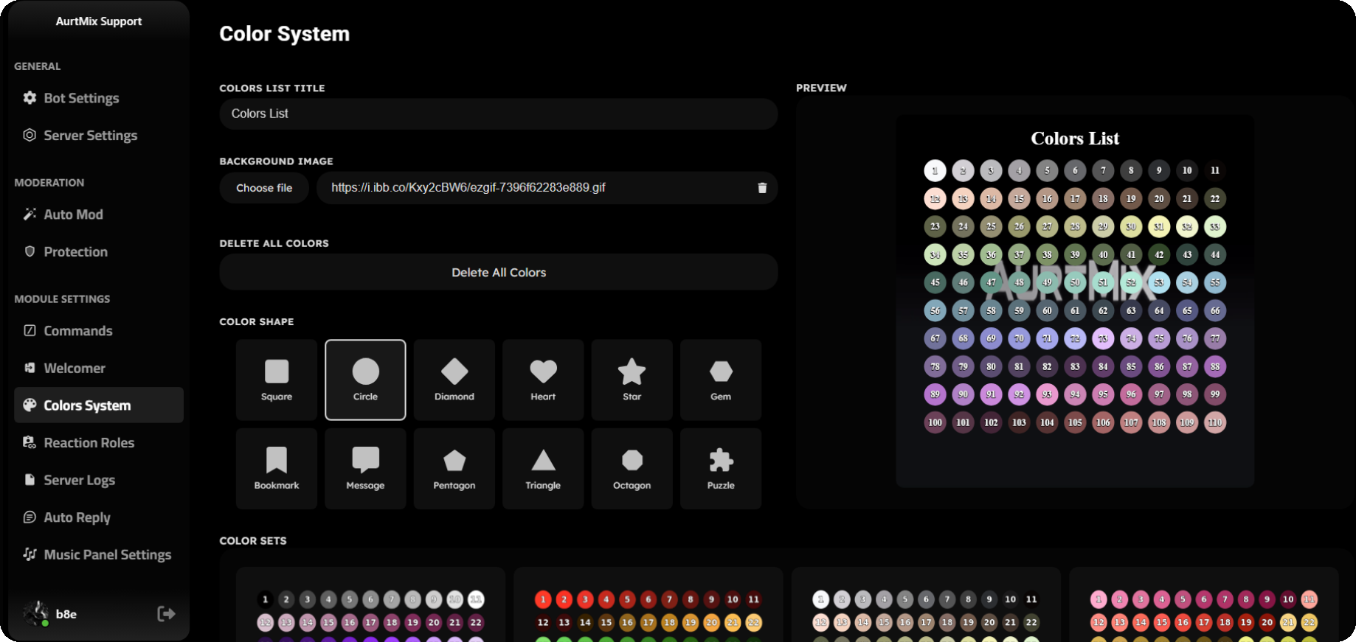Pick the Puzzle color shape

(721, 469)
